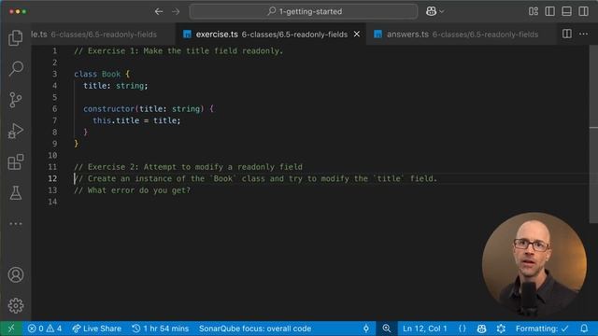This screenshot has width=598, height=336.
Task: Toggle the secondary side bar
Action: click(x=583, y=11)
